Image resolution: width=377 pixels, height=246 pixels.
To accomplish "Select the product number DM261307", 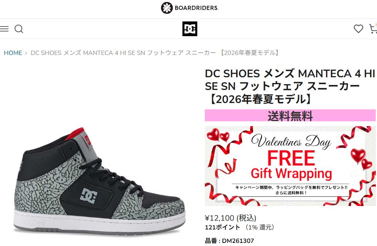I will [x=238, y=241].
